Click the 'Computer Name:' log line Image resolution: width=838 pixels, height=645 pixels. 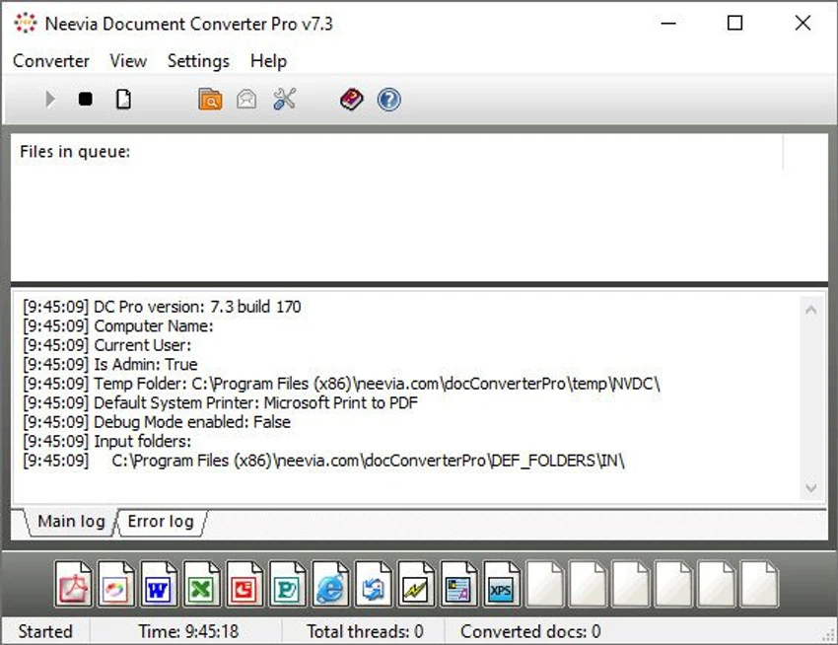[118, 325]
